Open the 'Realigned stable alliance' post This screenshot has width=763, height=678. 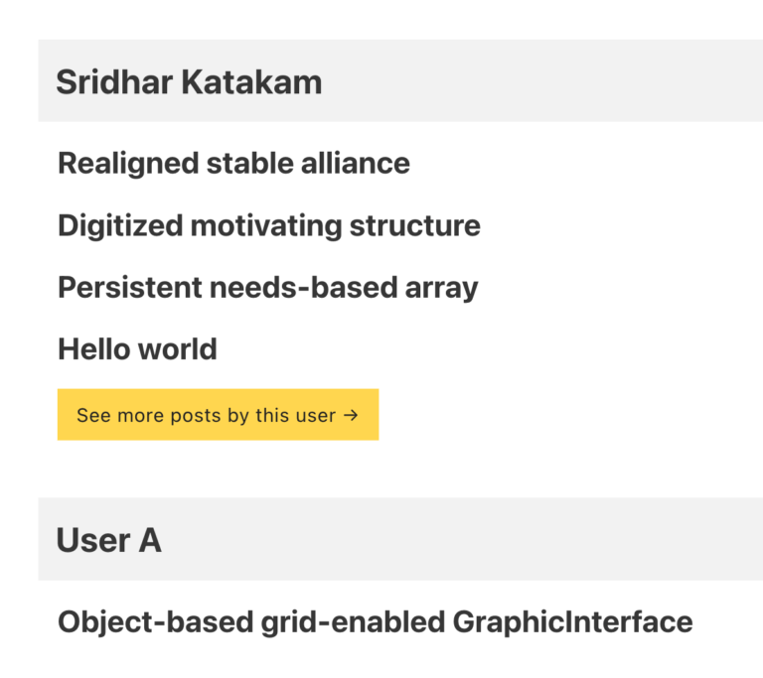pos(233,164)
